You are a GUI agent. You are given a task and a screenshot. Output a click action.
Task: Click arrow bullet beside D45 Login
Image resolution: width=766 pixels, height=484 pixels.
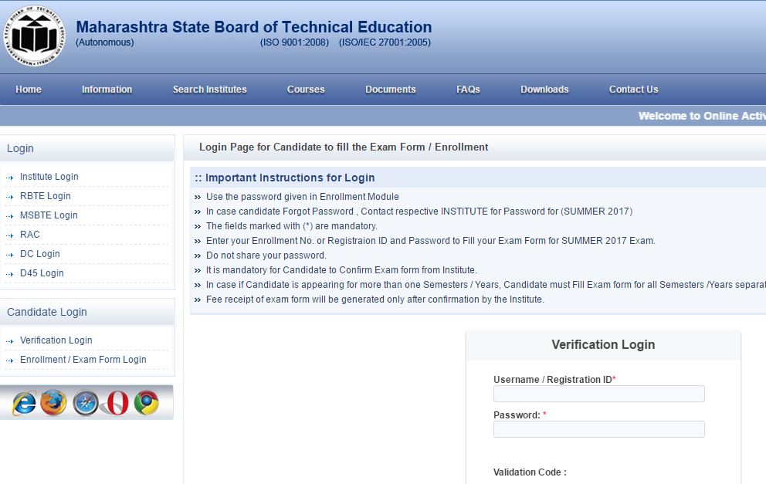click(x=10, y=274)
